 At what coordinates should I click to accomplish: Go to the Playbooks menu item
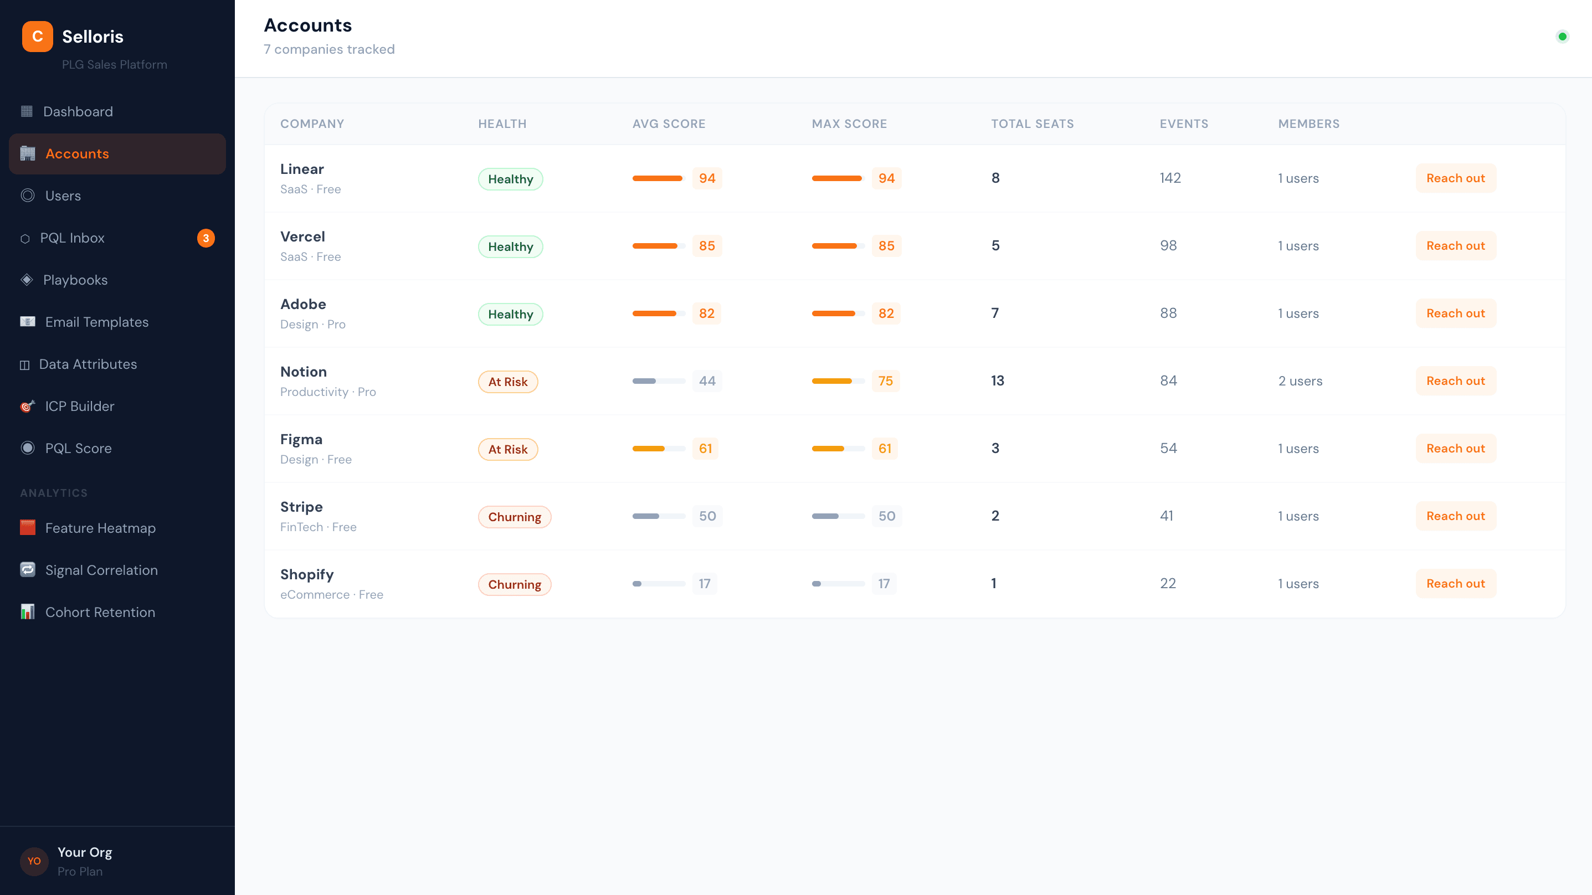click(117, 280)
